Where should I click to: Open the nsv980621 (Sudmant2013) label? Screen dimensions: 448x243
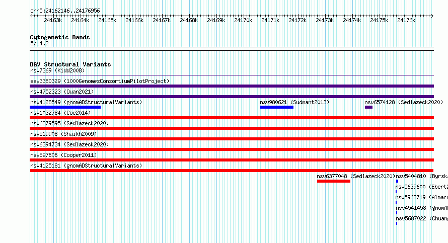pos(294,102)
